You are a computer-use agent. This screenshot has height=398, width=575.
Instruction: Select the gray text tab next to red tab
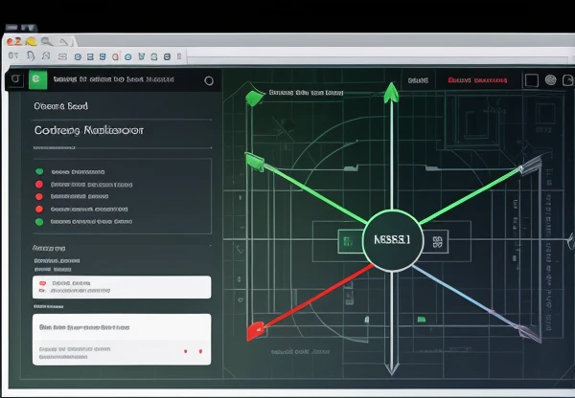pyautogui.click(x=418, y=81)
